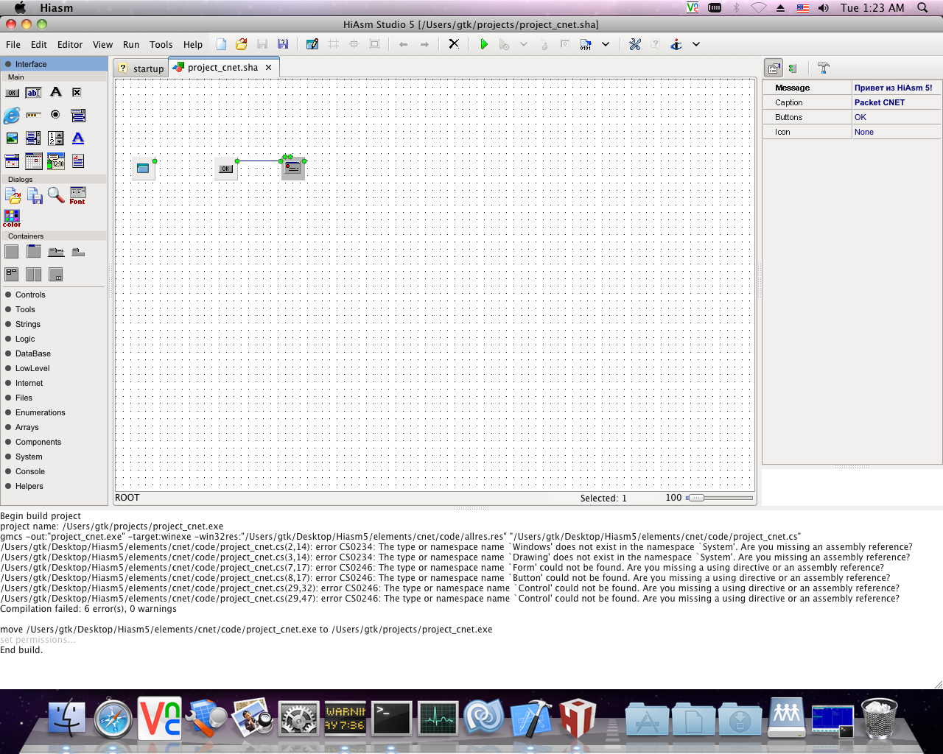This screenshot has width=943, height=754.
Task: Select the message box element on canvas
Action: coord(293,169)
